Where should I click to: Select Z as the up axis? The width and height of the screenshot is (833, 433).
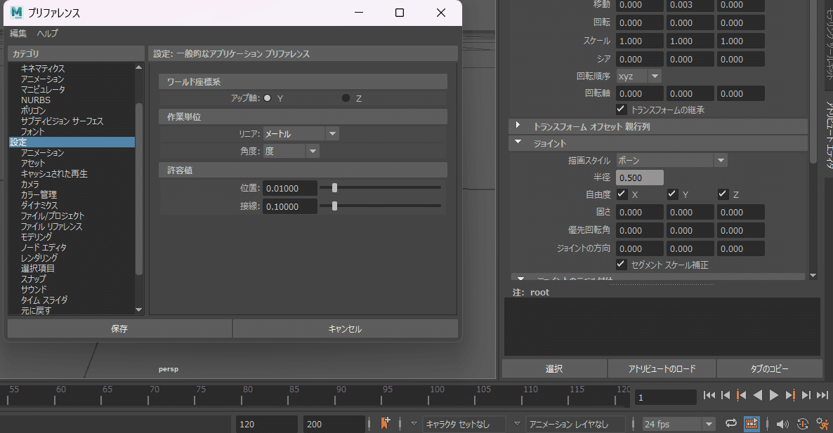(x=346, y=98)
